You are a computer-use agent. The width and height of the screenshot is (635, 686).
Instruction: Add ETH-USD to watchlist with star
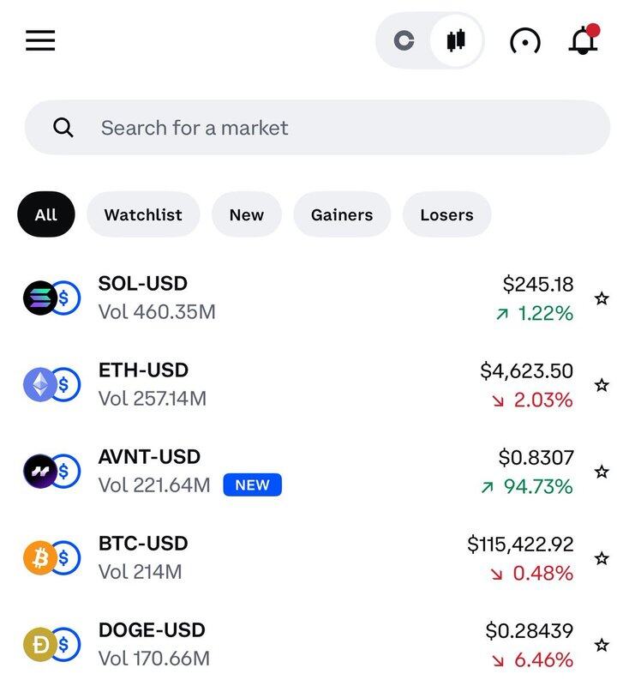[x=602, y=385]
